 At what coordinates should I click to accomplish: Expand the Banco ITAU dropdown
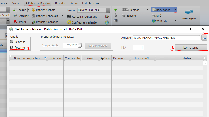(x=108, y=10)
